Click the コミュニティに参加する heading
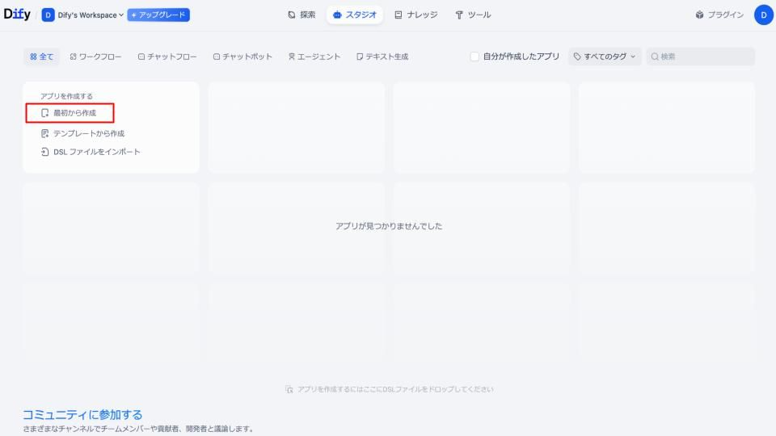This screenshot has width=776, height=436. pos(82,414)
